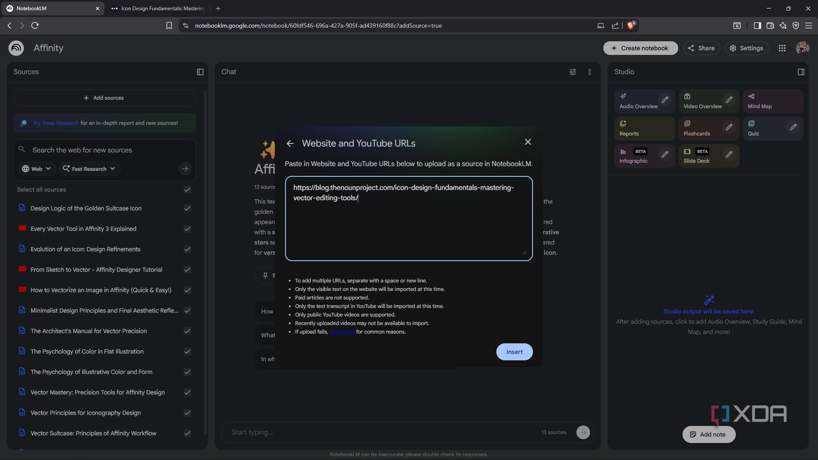The width and height of the screenshot is (818, 460).
Task: Open the chat three-dot menu
Action: click(589, 72)
